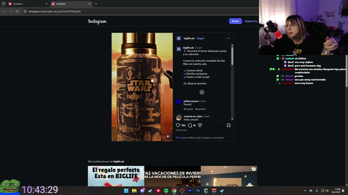Screen dimensions: 348x195
Task: Switch to the inactive Instagram tab
Action: [27, 4]
